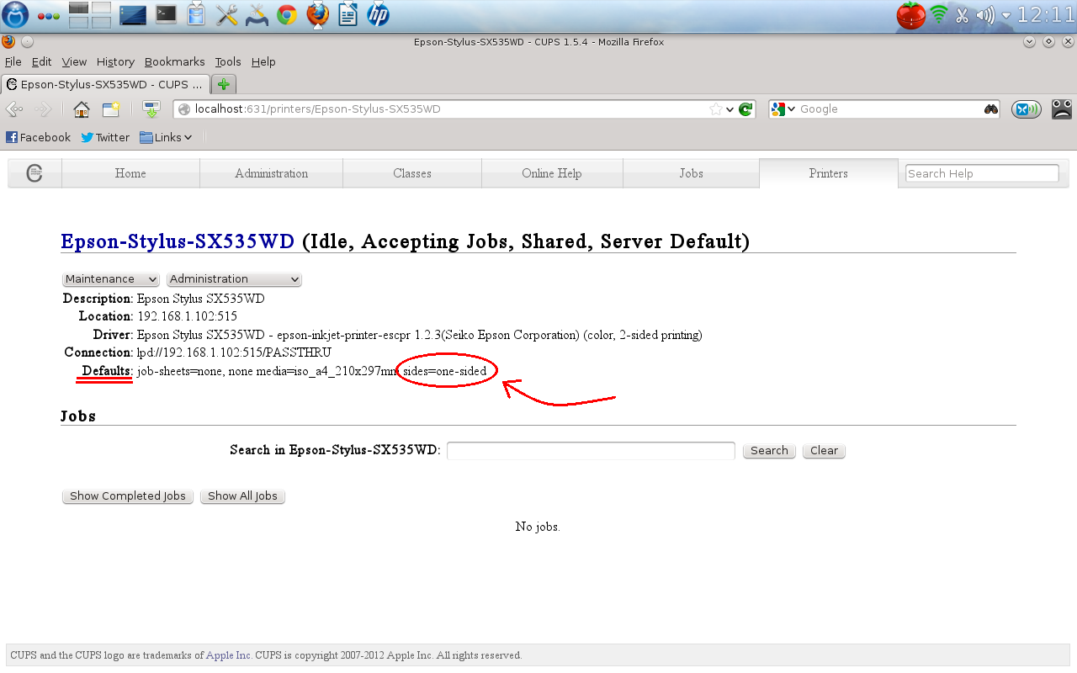Open the CUPS Printers tab

tap(828, 173)
